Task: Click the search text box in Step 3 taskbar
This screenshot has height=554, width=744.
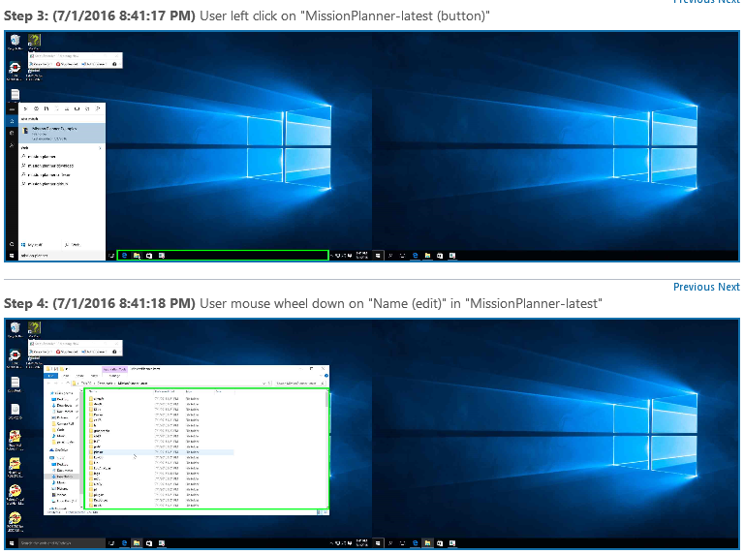Action: 62,256
